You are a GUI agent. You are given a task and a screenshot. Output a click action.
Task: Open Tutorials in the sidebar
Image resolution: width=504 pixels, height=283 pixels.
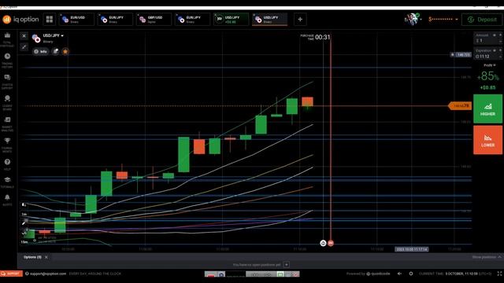tap(7, 182)
